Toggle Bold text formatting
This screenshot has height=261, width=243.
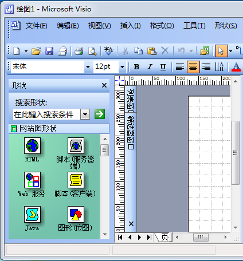tap(136, 67)
